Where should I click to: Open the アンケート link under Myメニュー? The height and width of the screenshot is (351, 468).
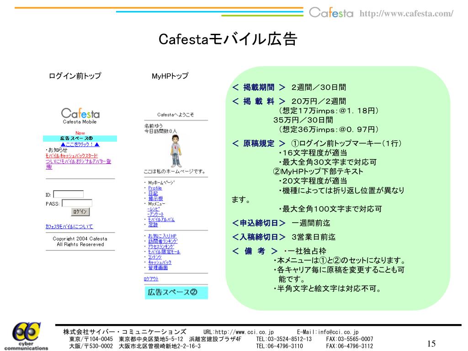click(x=155, y=214)
